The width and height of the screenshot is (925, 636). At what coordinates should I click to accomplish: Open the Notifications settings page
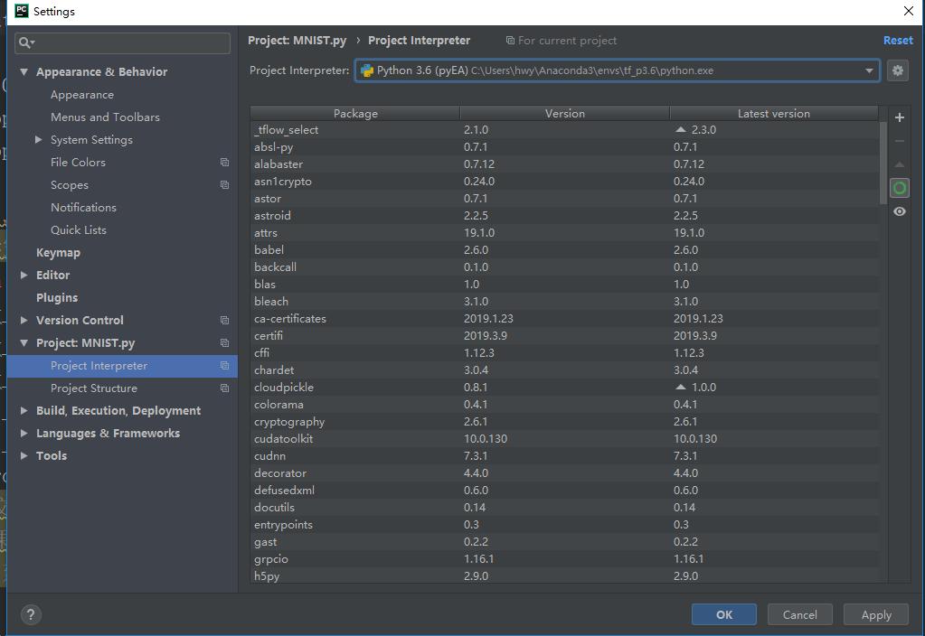tap(83, 208)
